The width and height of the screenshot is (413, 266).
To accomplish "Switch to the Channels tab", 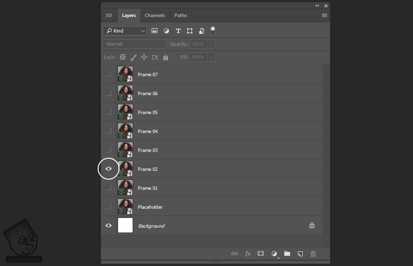I will point(155,15).
